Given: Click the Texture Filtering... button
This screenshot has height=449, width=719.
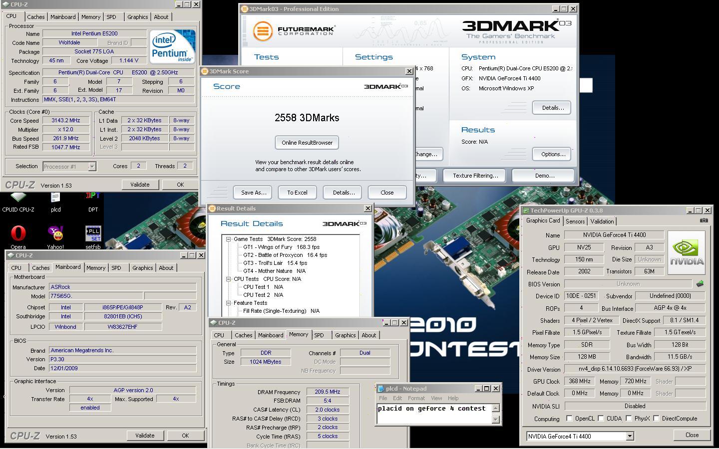Looking at the screenshot, I should [x=475, y=176].
